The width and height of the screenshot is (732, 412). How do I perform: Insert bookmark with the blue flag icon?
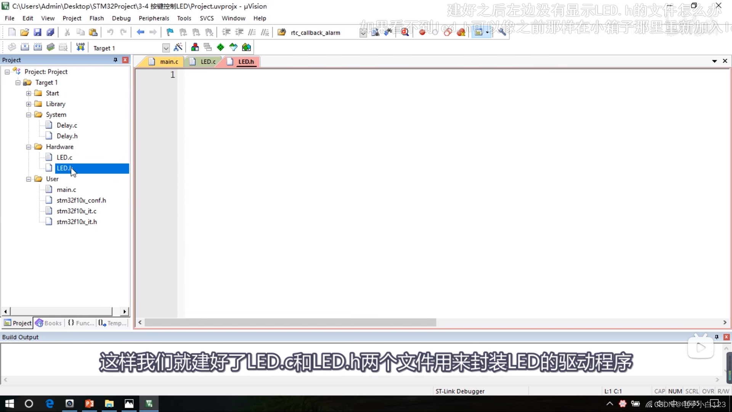pyautogui.click(x=170, y=32)
